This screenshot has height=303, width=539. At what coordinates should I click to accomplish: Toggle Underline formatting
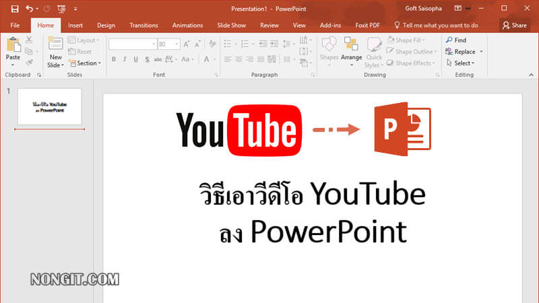(x=136, y=59)
